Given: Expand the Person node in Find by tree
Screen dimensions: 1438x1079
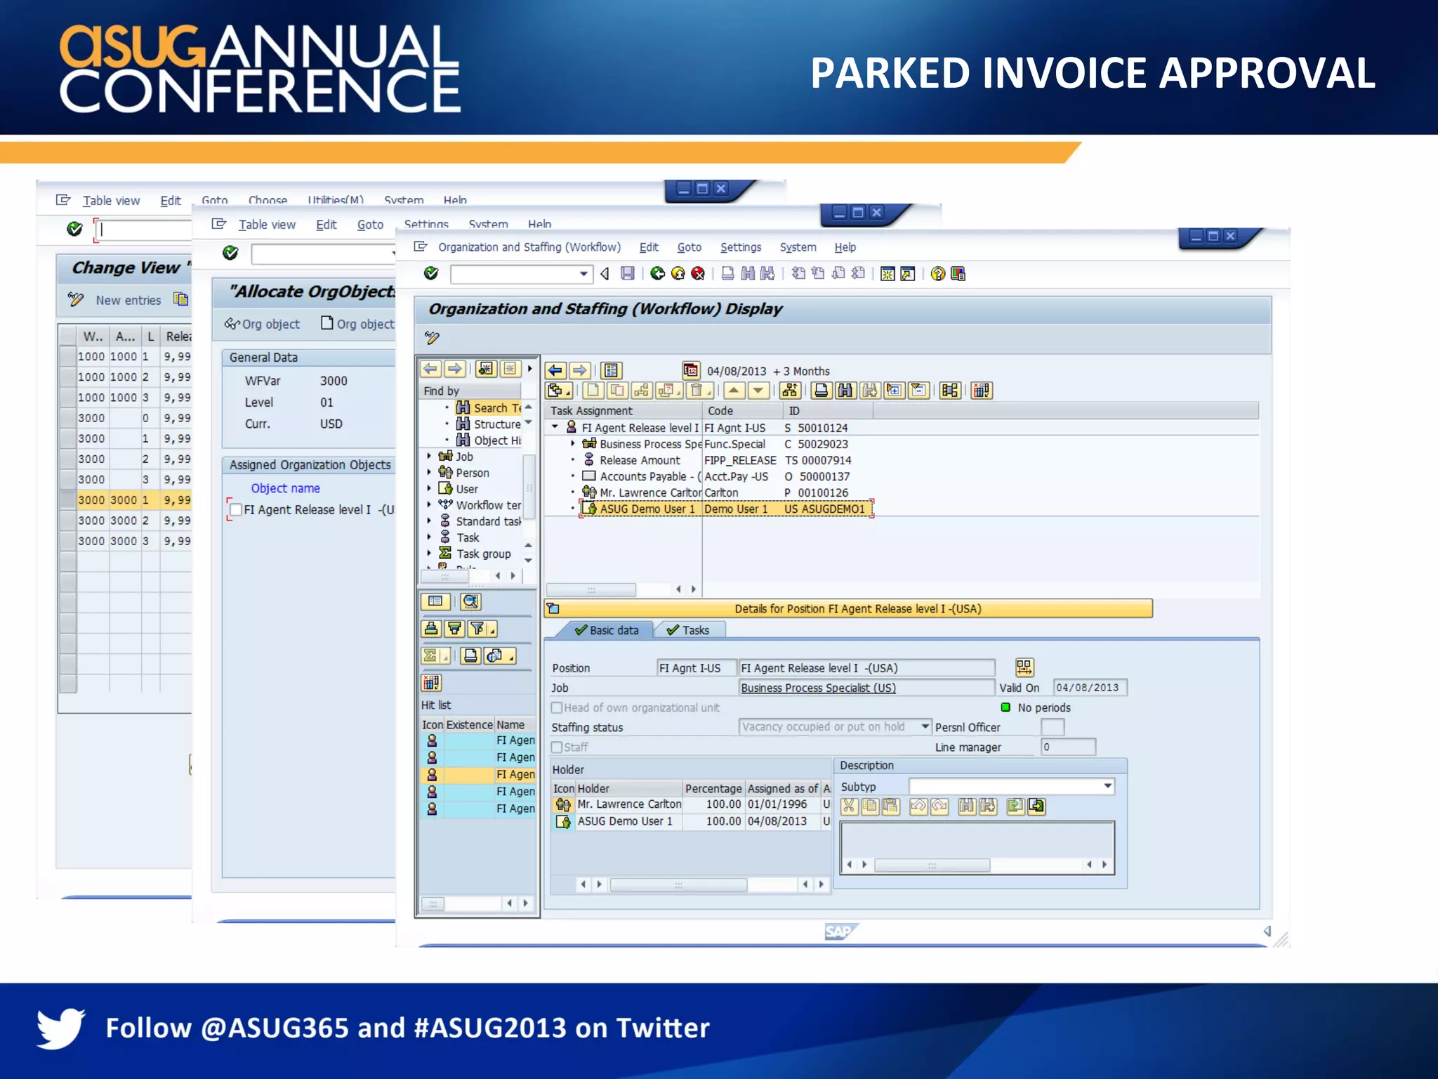Looking at the screenshot, I should pyautogui.click(x=429, y=472).
